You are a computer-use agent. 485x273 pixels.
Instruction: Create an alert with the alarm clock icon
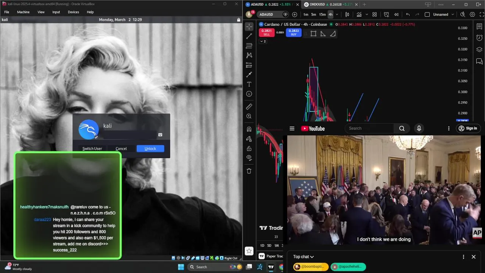click(x=386, y=14)
